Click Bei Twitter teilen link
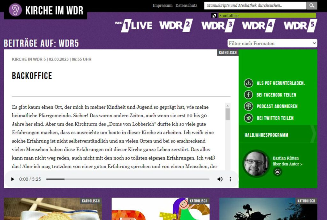 click(275, 118)
